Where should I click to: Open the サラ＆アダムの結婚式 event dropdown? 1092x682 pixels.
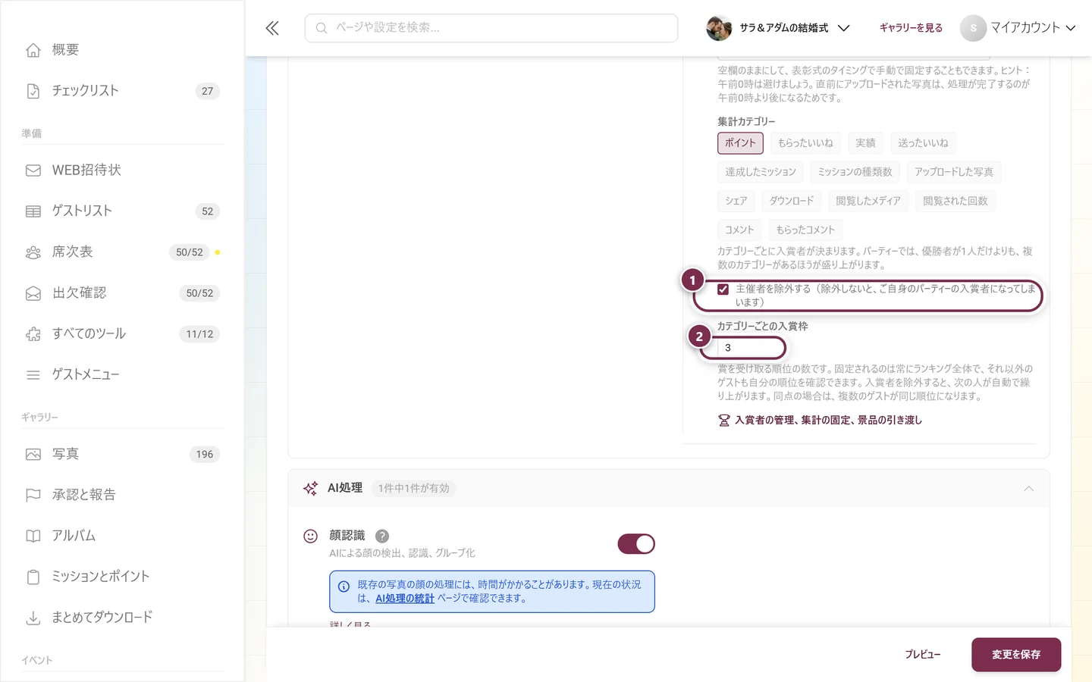click(778, 28)
